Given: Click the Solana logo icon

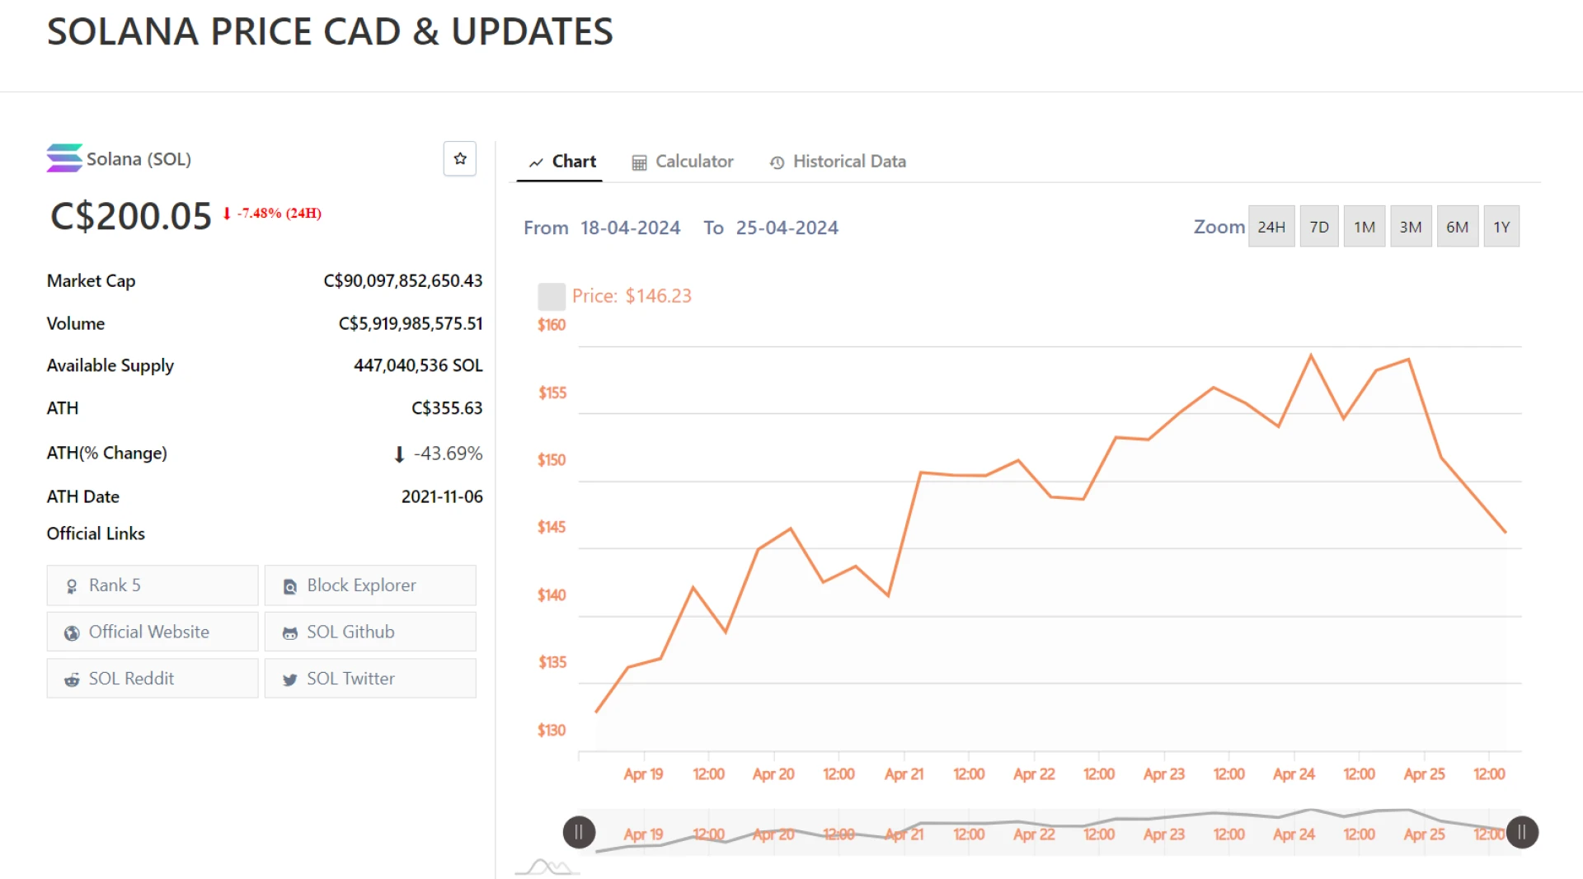Looking at the screenshot, I should 63,157.
